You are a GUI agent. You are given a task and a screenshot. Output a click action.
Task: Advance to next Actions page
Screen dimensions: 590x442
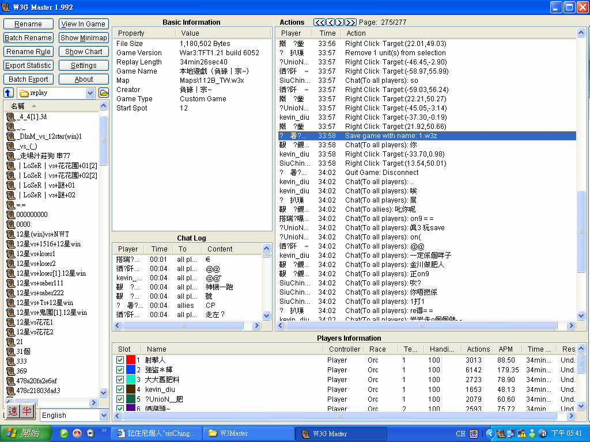click(x=339, y=22)
